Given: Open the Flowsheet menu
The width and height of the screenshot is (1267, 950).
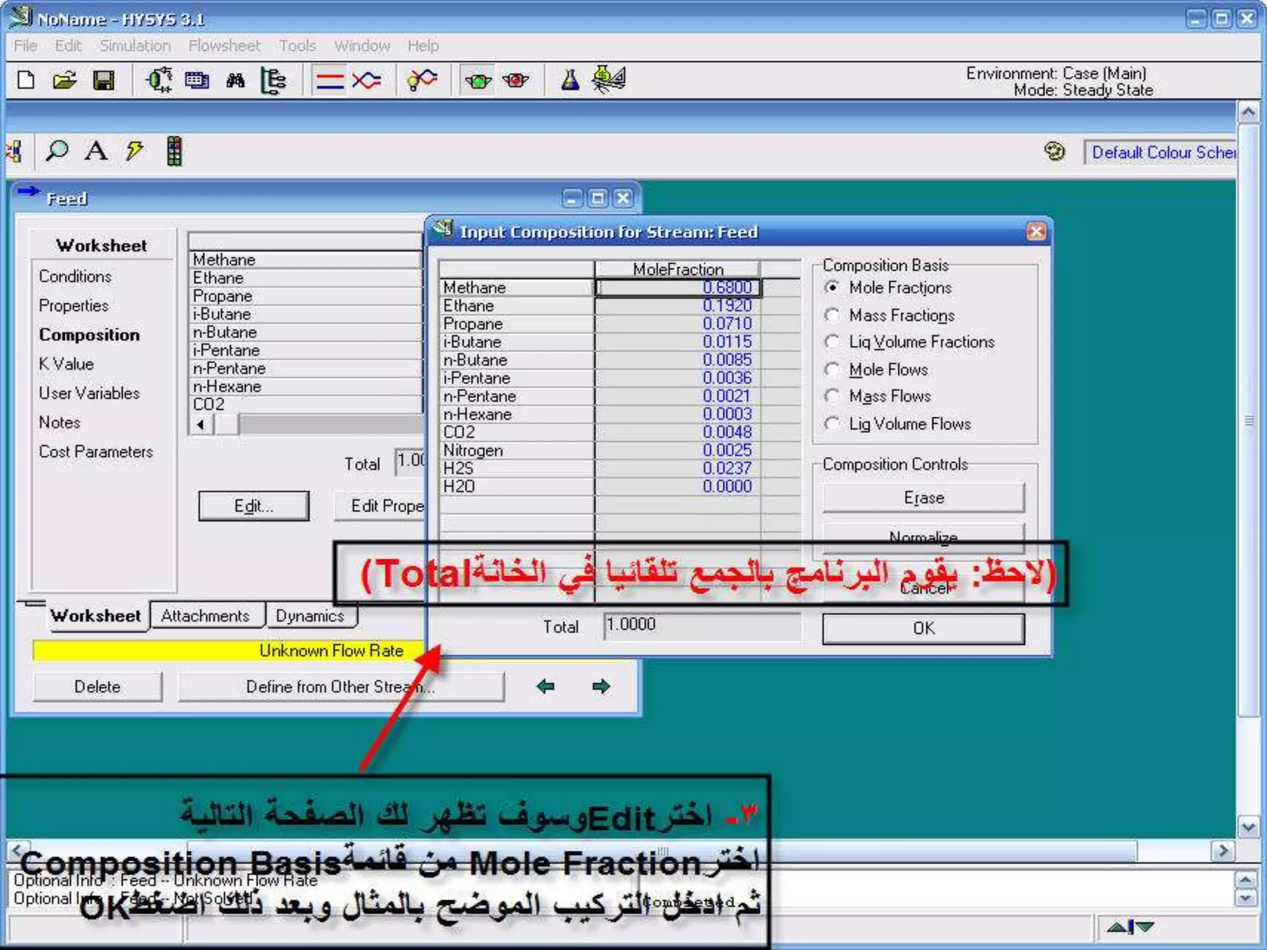Looking at the screenshot, I should [224, 46].
